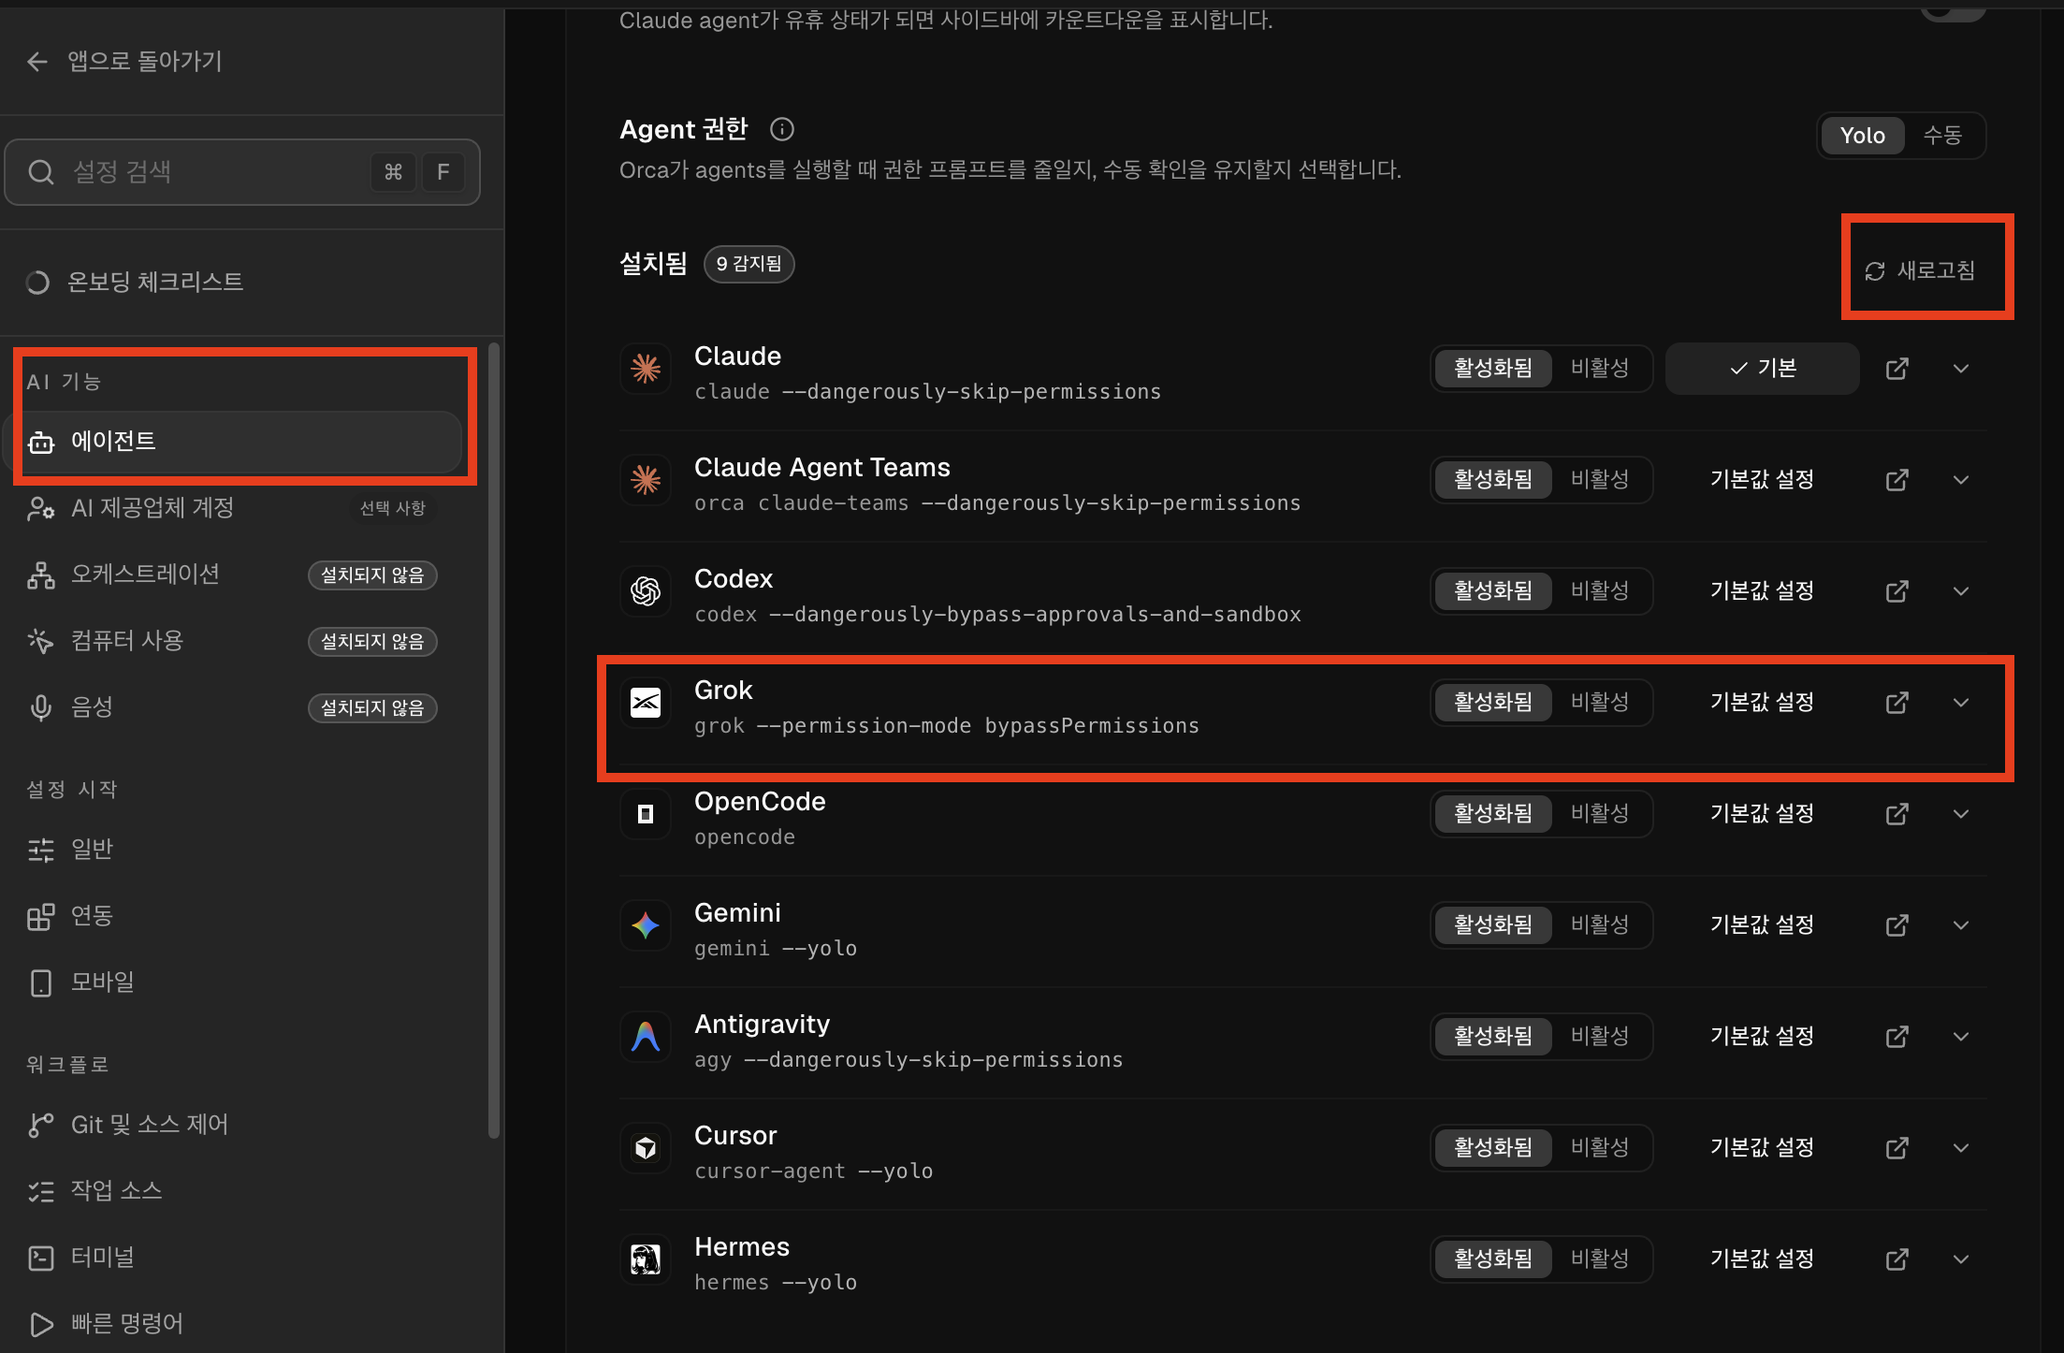The width and height of the screenshot is (2064, 1353).
Task: Open 컴퓨터 사용 settings
Action: coord(234,641)
